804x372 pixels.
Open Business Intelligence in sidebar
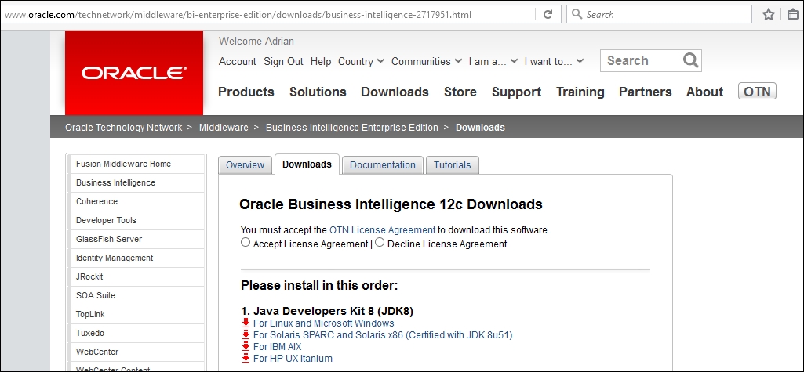(137, 182)
